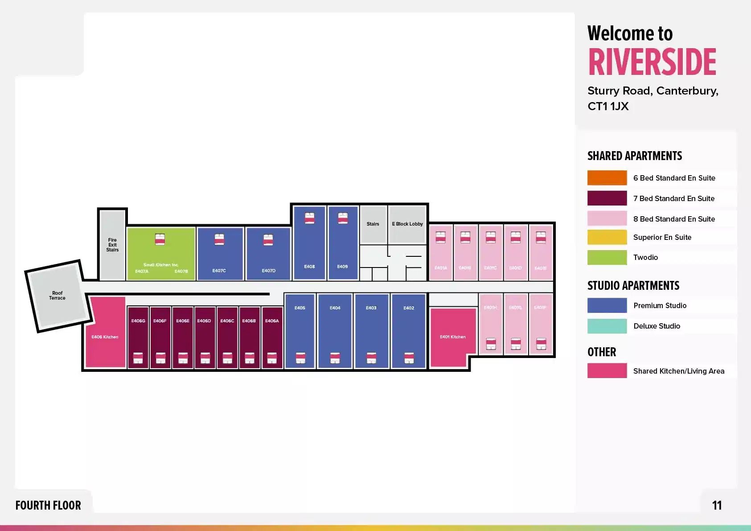
Task: Select the blue Premium Studio swatch
Action: [607, 305]
